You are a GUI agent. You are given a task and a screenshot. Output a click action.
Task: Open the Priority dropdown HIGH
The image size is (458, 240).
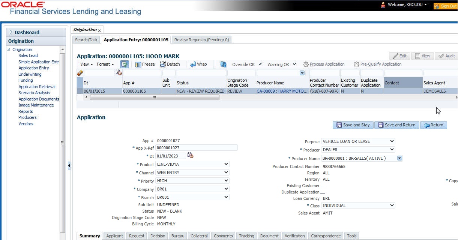(x=192, y=181)
